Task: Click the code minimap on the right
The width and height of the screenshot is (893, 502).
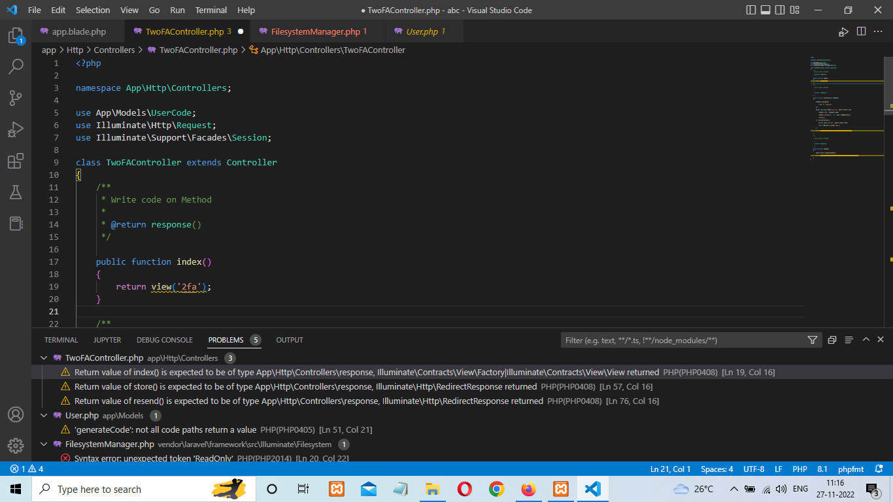Action: click(847, 108)
